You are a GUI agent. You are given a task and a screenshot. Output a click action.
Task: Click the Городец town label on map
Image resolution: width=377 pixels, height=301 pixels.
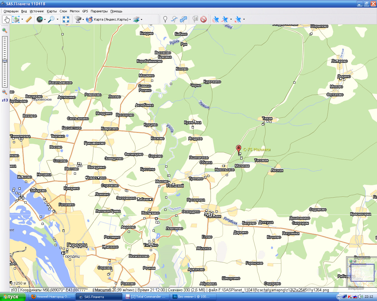coord(77,245)
